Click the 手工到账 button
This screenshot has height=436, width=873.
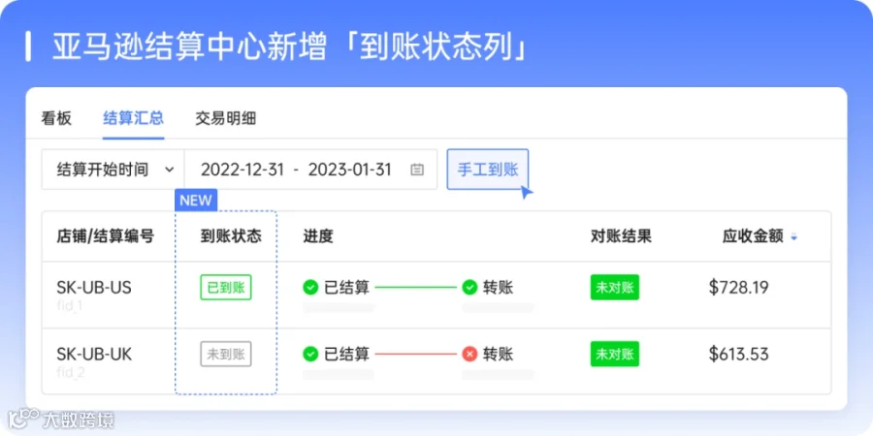488,170
